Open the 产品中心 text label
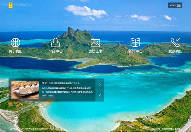Viewport: 191px width, 132px height. click(x=55, y=51)
